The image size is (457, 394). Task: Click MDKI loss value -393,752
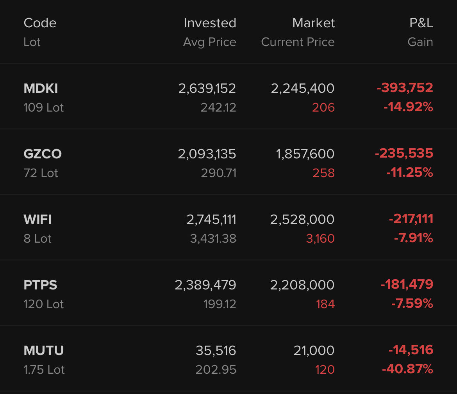(405, 88)
